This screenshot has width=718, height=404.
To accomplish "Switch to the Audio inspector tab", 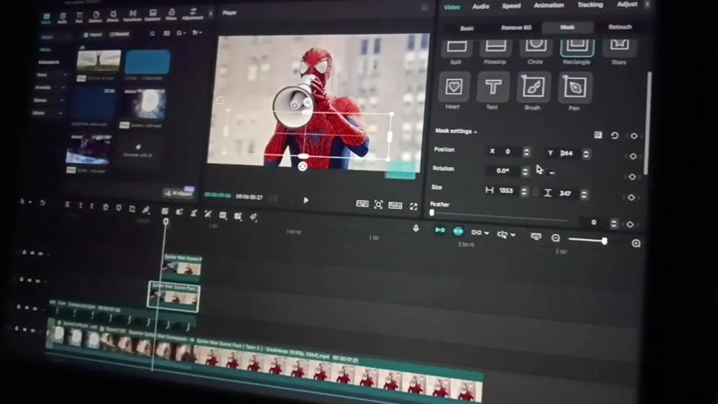I will (480, 6).
